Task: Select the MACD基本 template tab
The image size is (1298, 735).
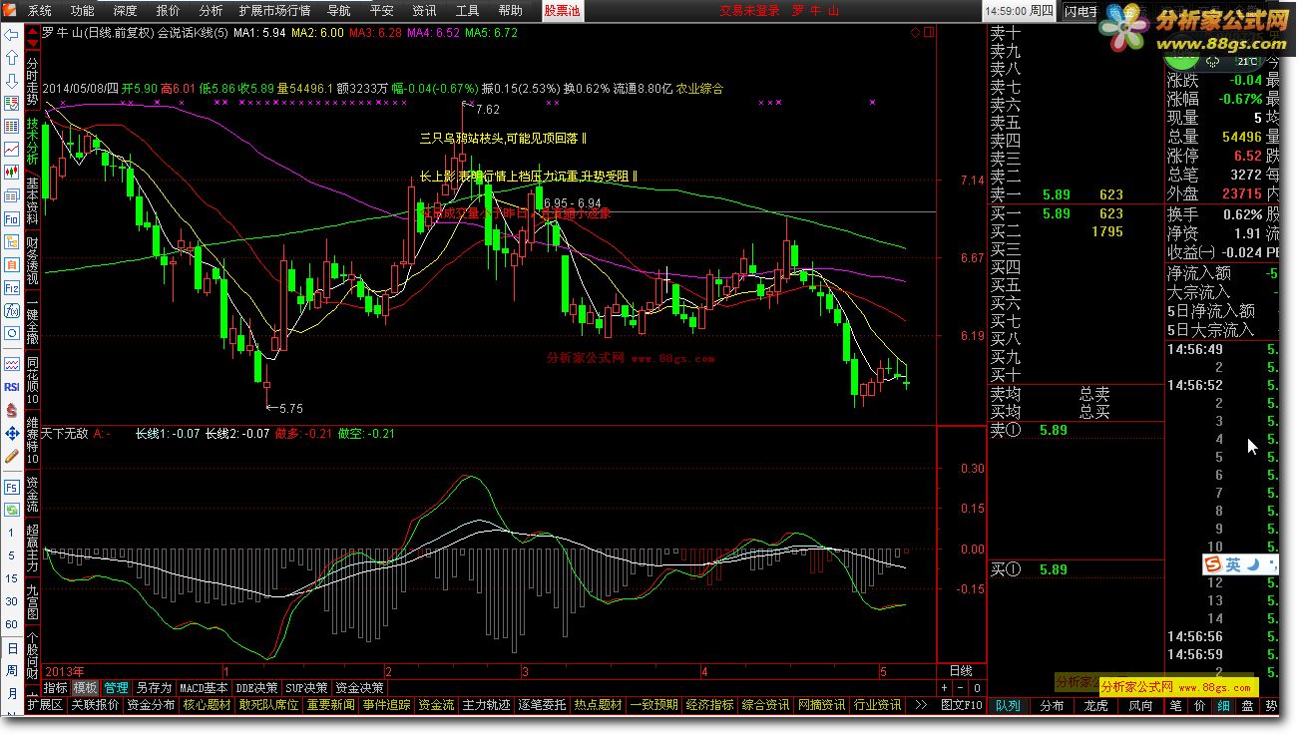Action: pyautogui.click(x=205, y=688)
